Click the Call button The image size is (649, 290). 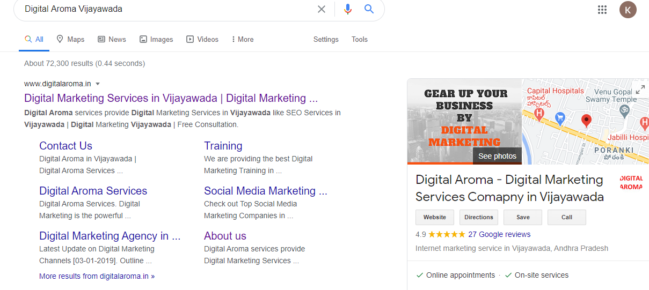(567, 217)
